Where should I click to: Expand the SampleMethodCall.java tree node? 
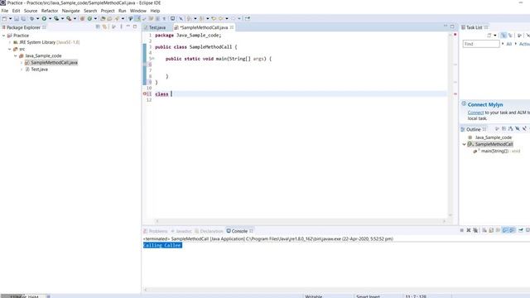[x=22, y=63]
